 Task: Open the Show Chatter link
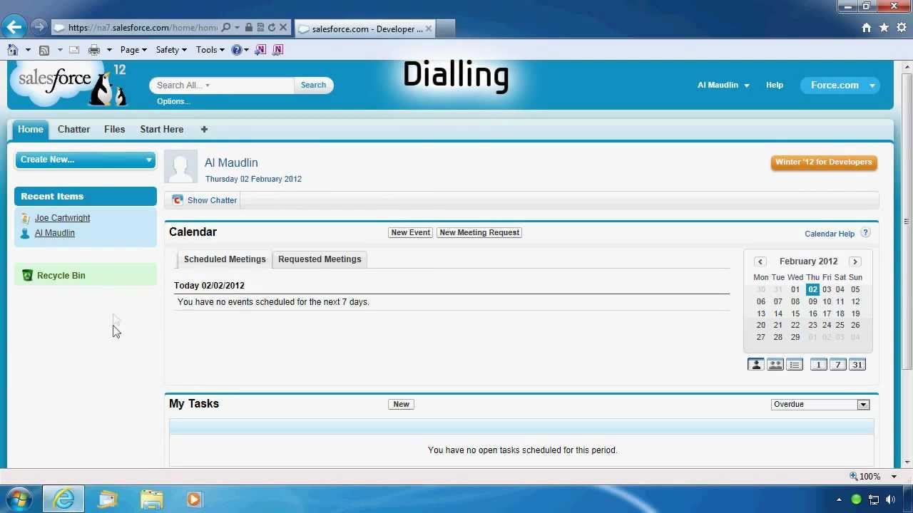212,200
